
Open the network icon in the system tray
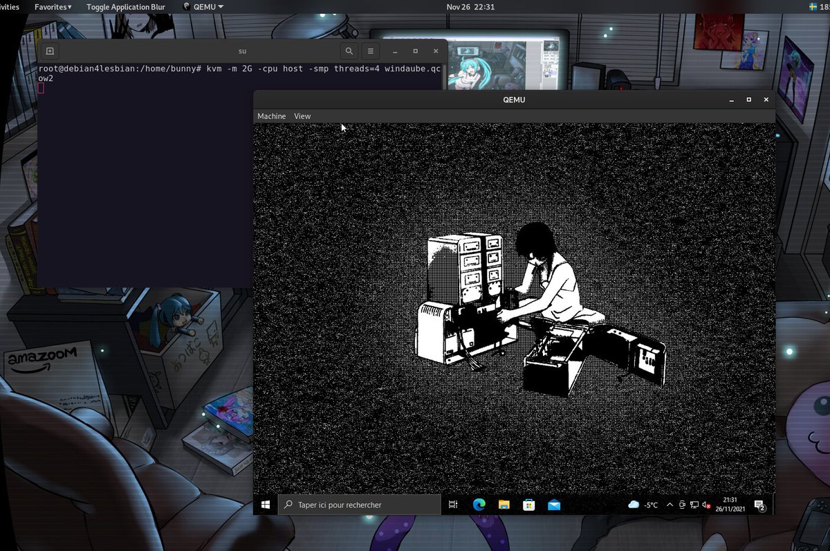tap(694, 505)
